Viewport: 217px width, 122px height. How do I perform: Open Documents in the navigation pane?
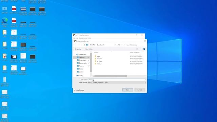tap(83, 63)
